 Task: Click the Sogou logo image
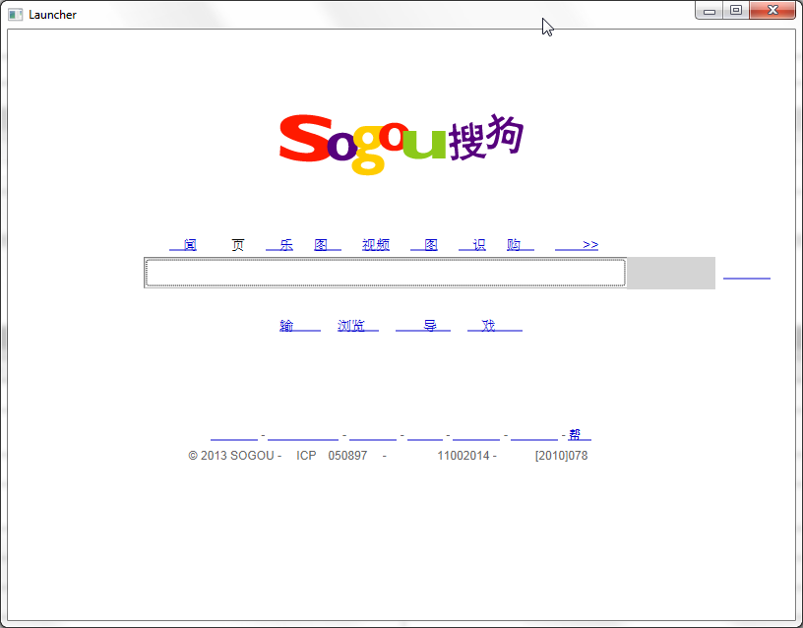401,142
